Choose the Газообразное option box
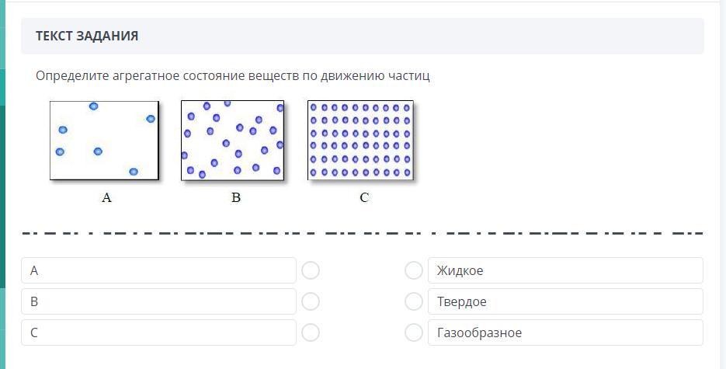 point(564,332)
